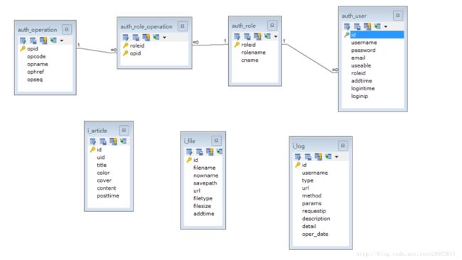Click second toolbar icon in auth_operation table
The width and height of the screenshot is (462, 260).
[33, 40]
